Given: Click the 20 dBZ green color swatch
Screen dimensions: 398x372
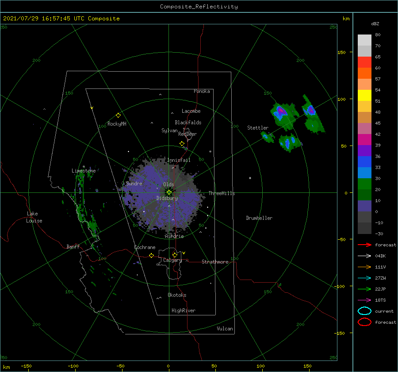Looking at the screenshot, I should [364, 184].
